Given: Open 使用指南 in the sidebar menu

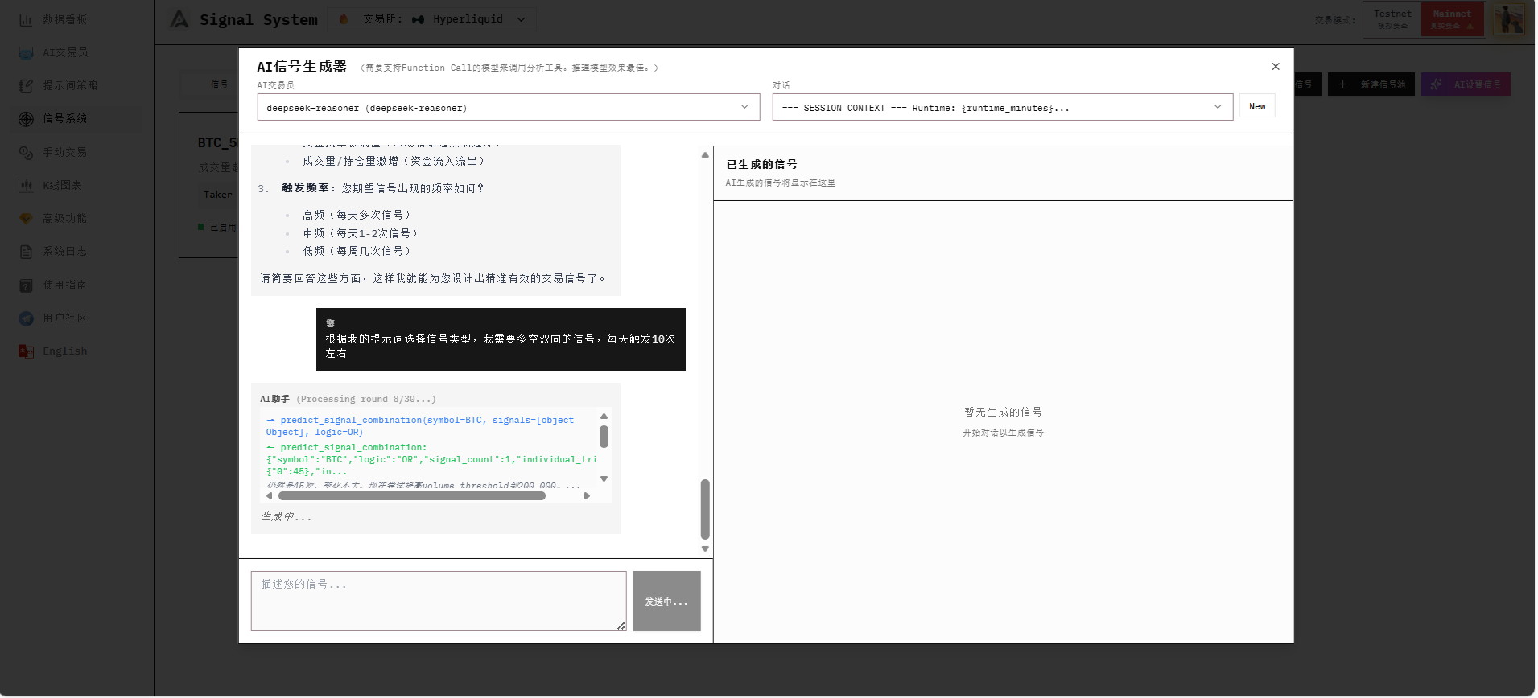Looking at the screenshot, I should [x=64, y=285].
